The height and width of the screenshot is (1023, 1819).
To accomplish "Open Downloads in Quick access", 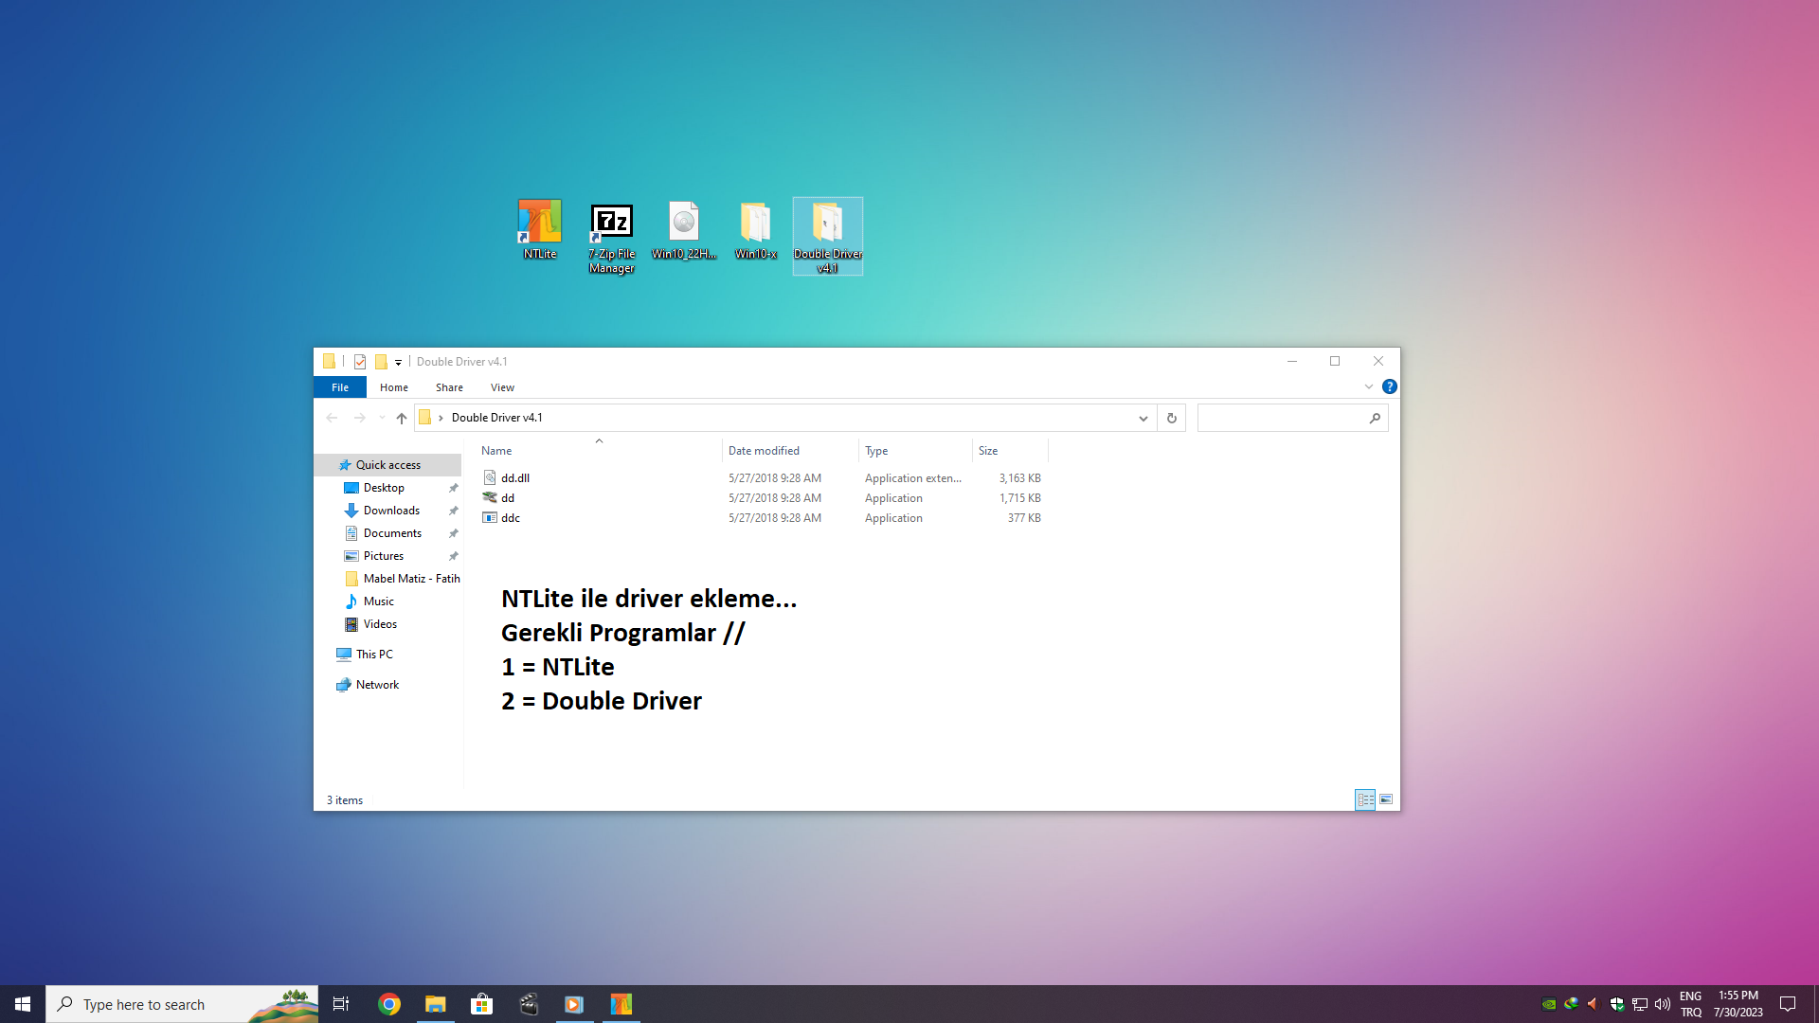I will tap(391, 511).
